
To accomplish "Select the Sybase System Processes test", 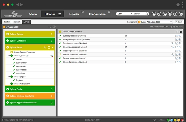I will (24, 52).
